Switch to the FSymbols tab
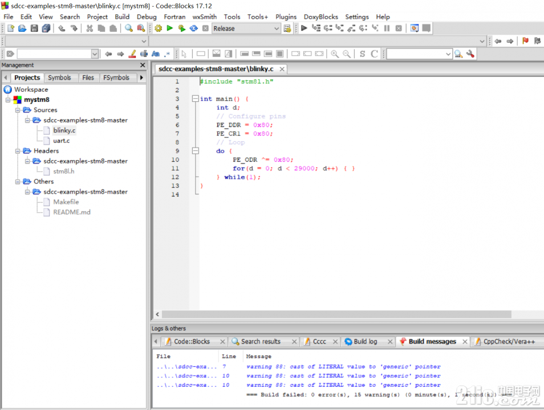This screenshot has height=410, width=544. tap(116, 77)
